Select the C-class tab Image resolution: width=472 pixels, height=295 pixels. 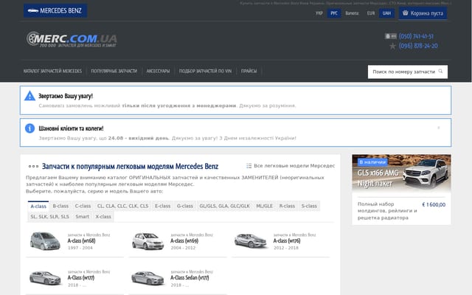(x=83, y=206)
